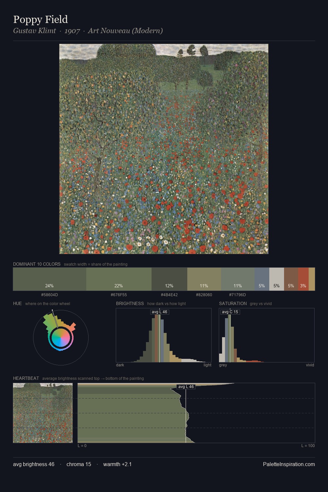328x492 pixels.
Task: Click 'chroma 15' in the footer
Action: [79, 464]
